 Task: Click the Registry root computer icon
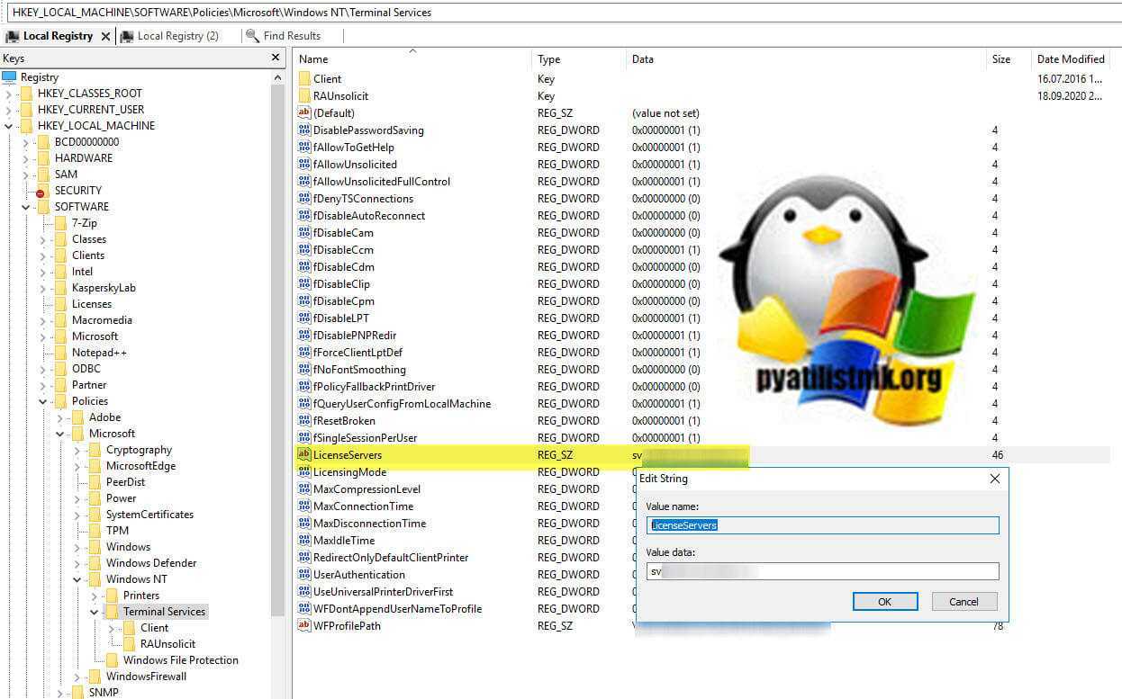pos(9,77)
